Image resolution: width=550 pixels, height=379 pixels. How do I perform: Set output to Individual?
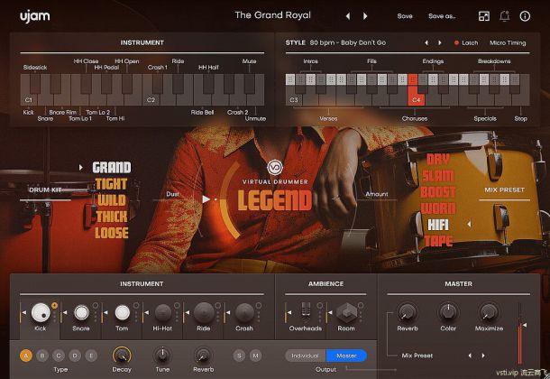[x=306, y=356]
